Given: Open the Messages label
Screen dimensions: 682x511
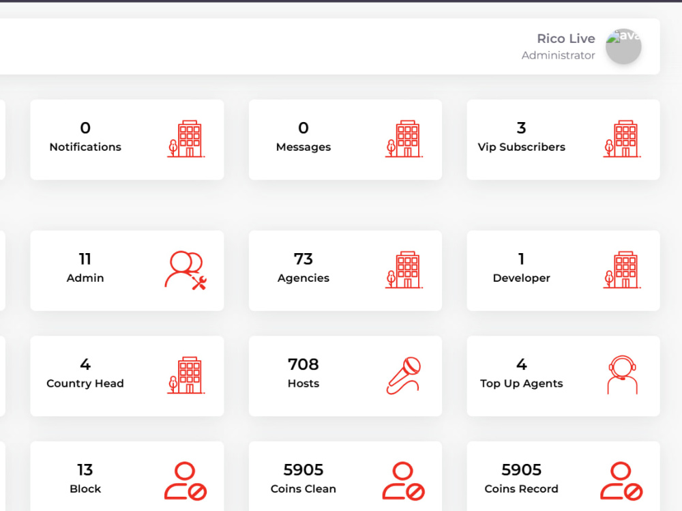Looking at the screenshot, I should pyautogui.click(x=303, y=147).
